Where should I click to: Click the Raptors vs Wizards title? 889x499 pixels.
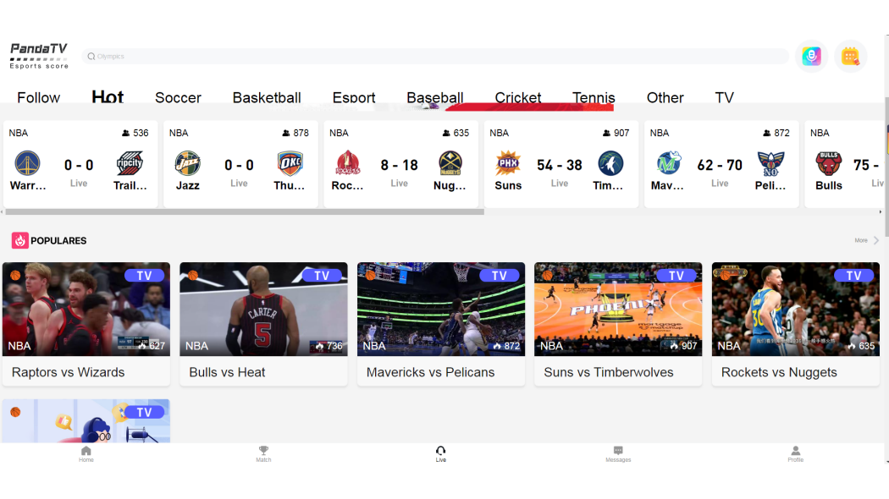pyautogui.click(x=68, y=372)
